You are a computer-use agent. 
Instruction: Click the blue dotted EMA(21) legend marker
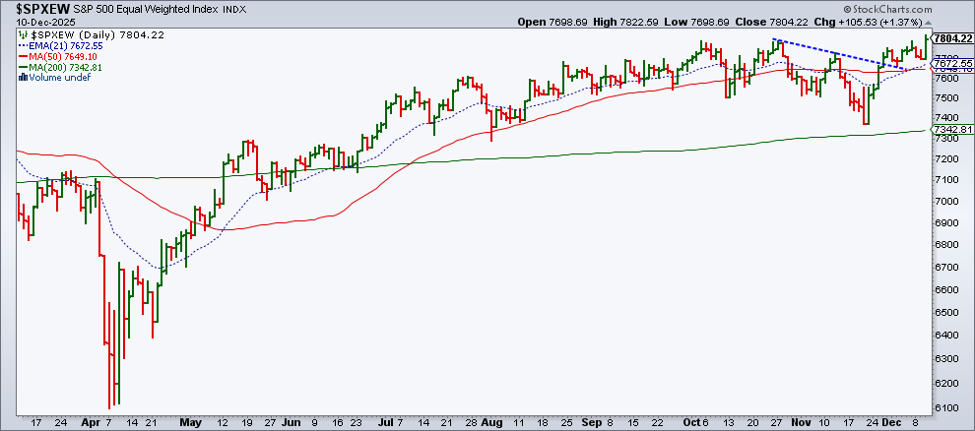pos(22,45)
